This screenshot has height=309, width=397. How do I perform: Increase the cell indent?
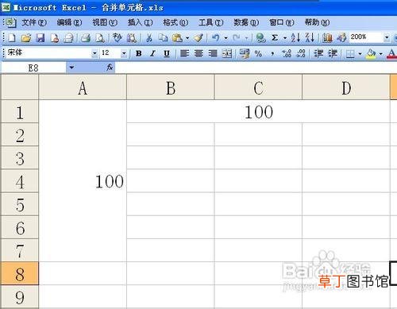[x=333, y=53]
